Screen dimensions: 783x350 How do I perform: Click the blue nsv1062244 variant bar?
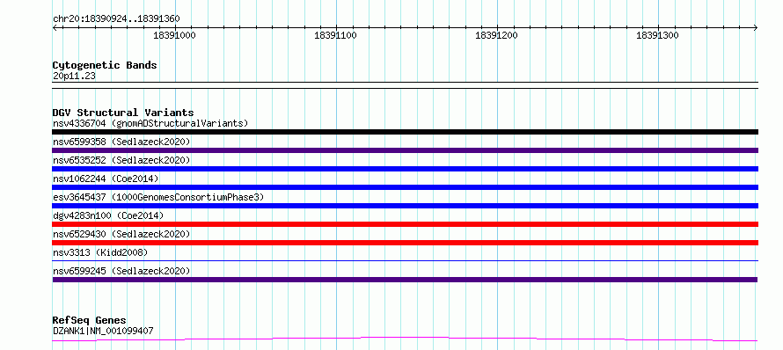(405, 187)
